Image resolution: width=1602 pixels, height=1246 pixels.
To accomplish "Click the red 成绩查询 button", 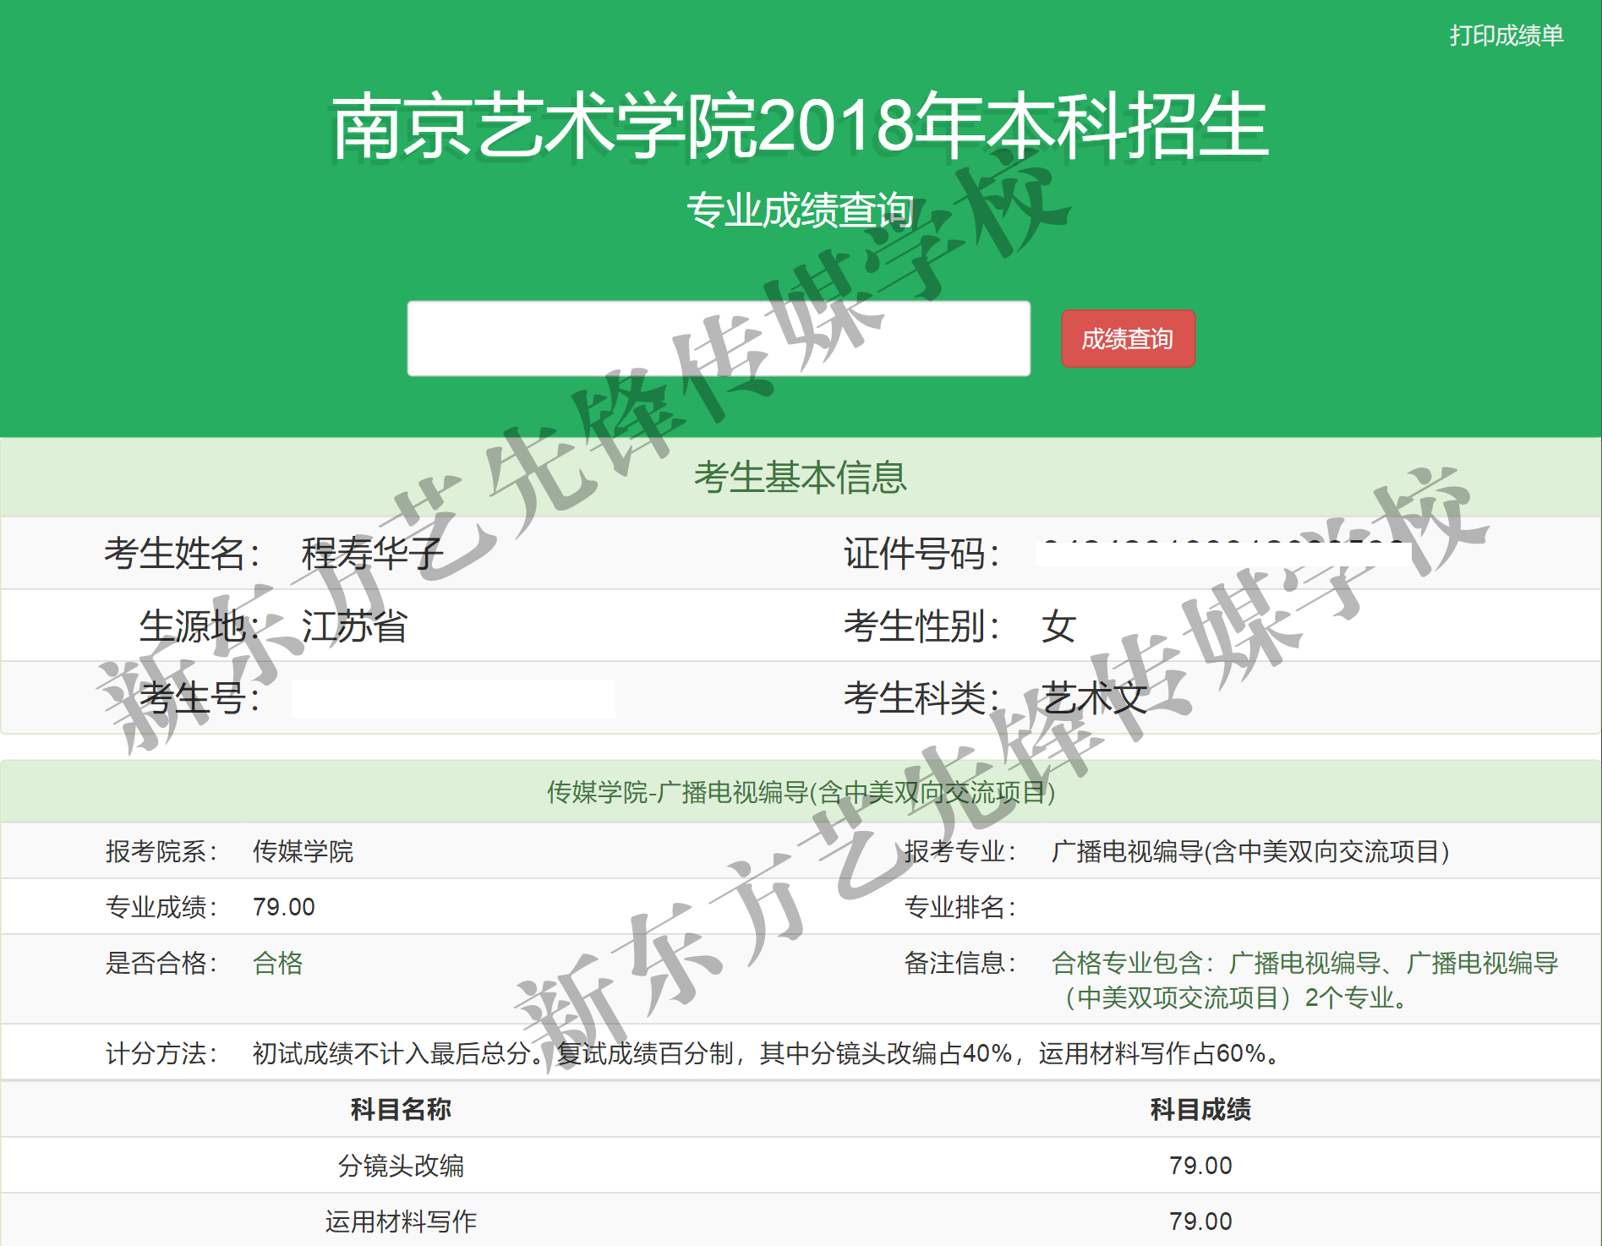I will 1128,339.
